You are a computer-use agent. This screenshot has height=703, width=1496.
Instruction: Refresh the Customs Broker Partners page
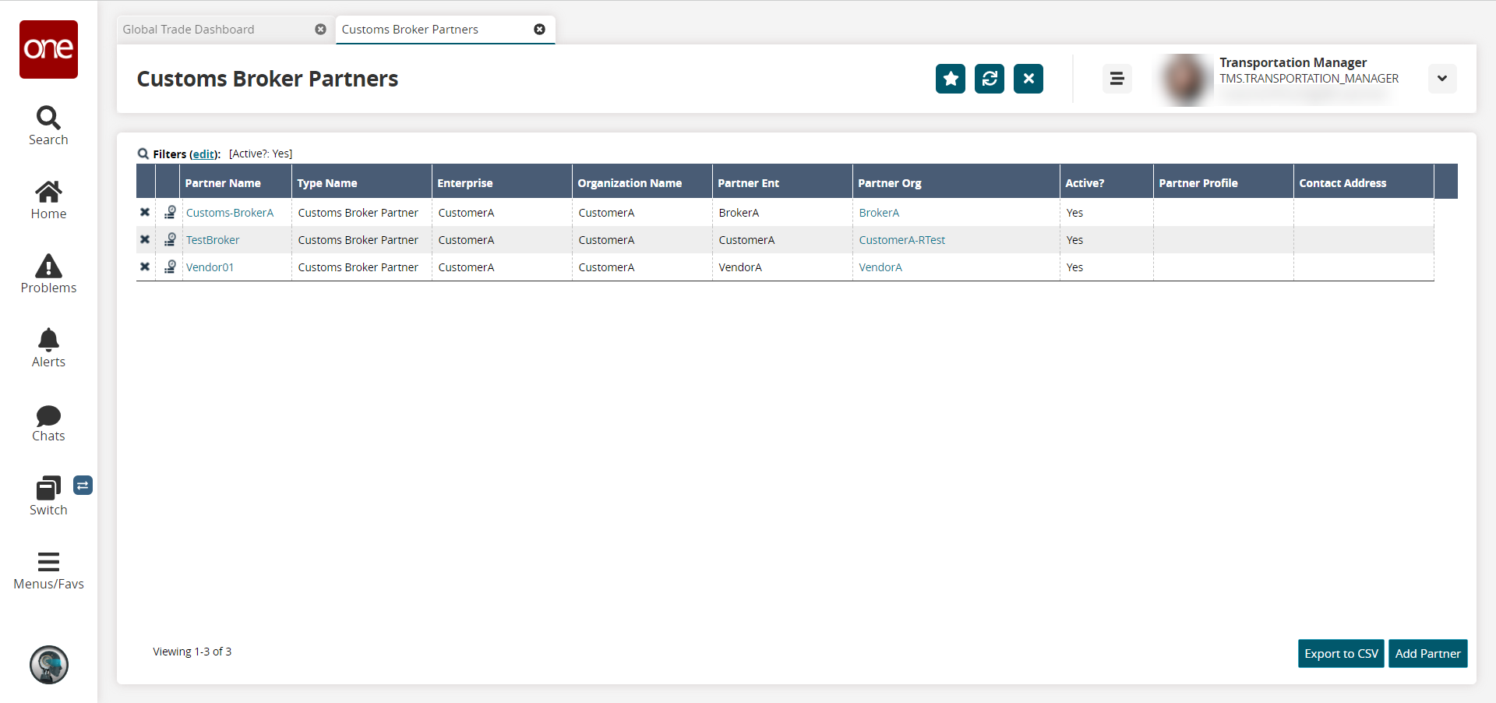(x=989, y=79)
